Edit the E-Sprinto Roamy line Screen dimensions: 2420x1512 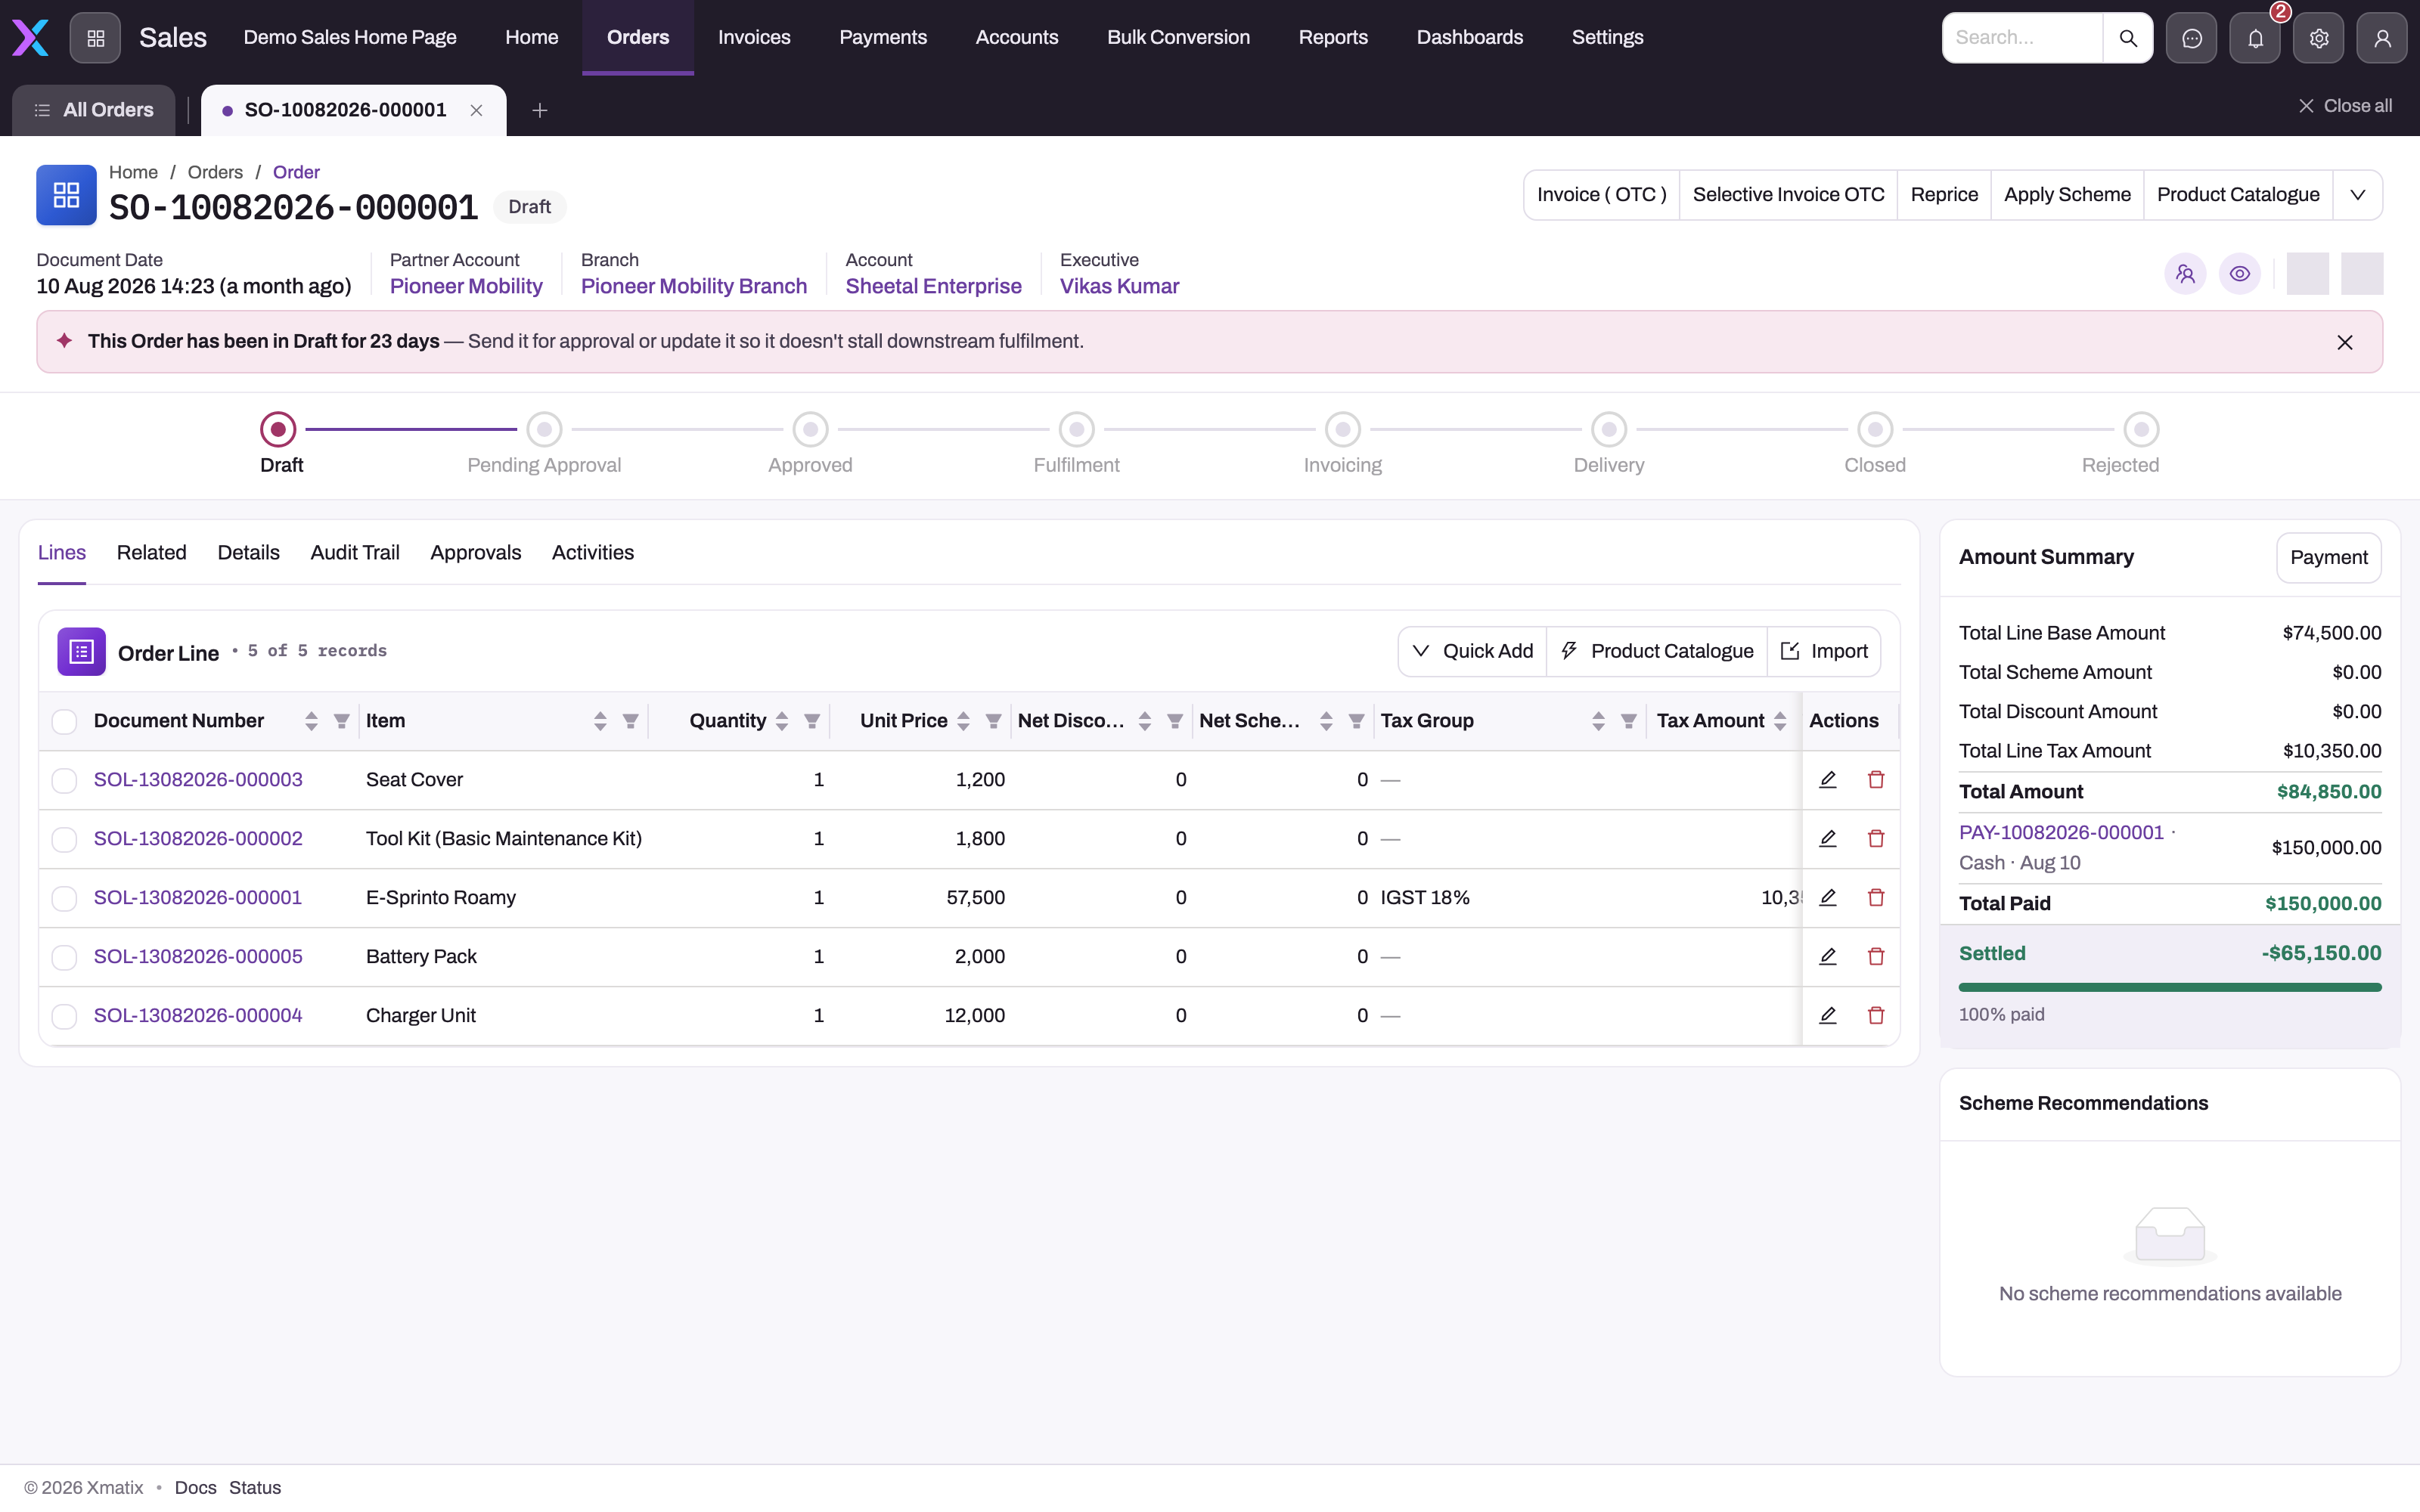coord(1827,898)
